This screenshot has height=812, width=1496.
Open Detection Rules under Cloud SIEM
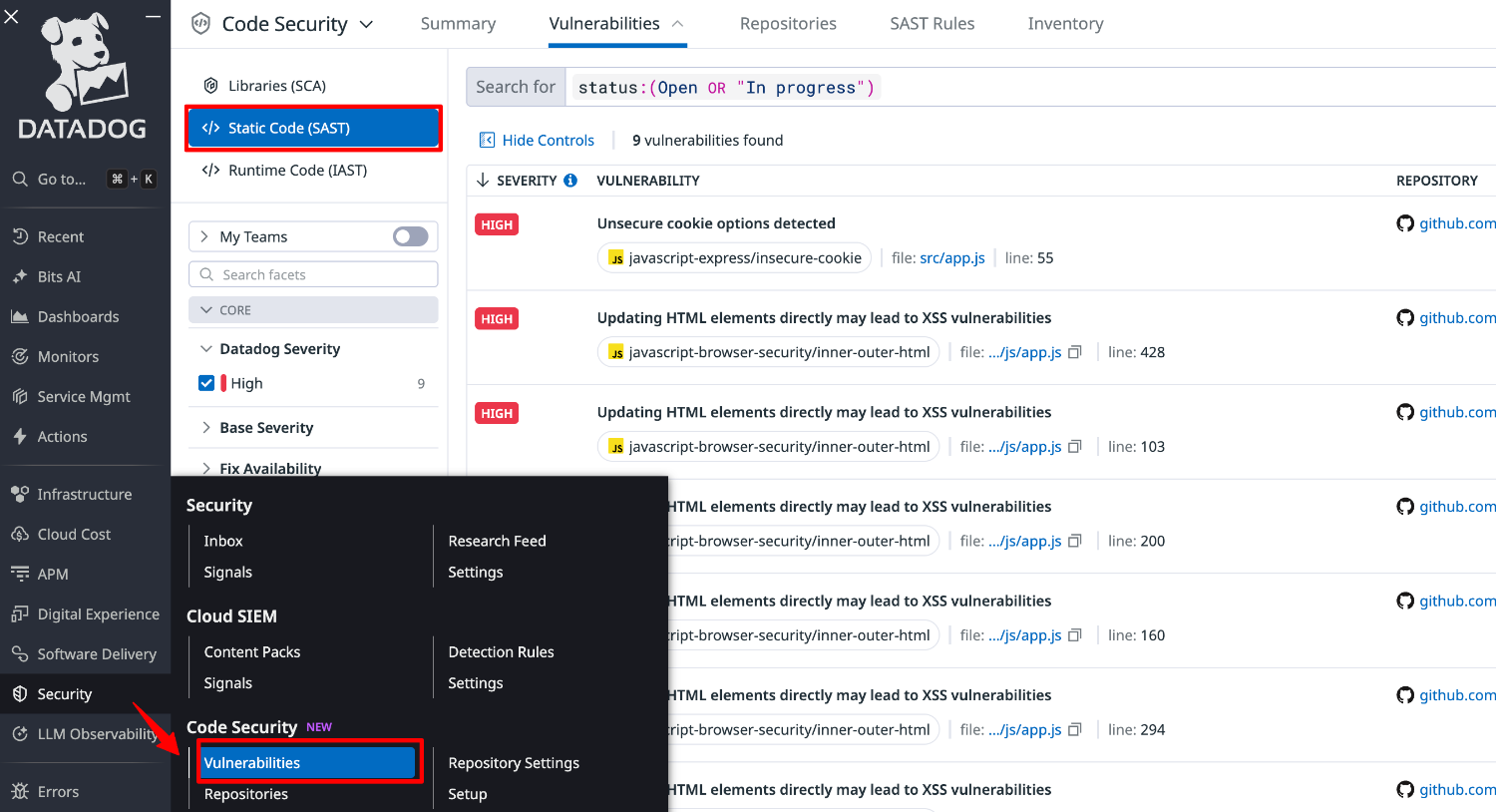501,652
